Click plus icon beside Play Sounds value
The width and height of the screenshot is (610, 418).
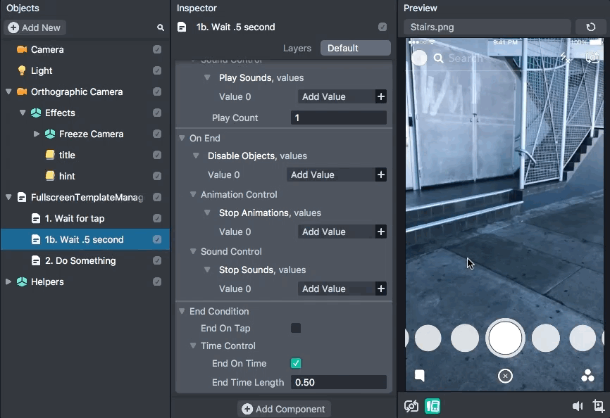381,97
